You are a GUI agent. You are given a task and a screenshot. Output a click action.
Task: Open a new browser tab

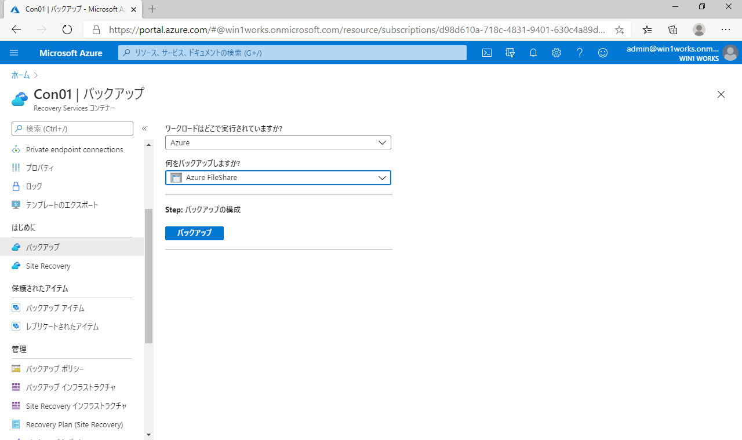(x=152, y=9)
